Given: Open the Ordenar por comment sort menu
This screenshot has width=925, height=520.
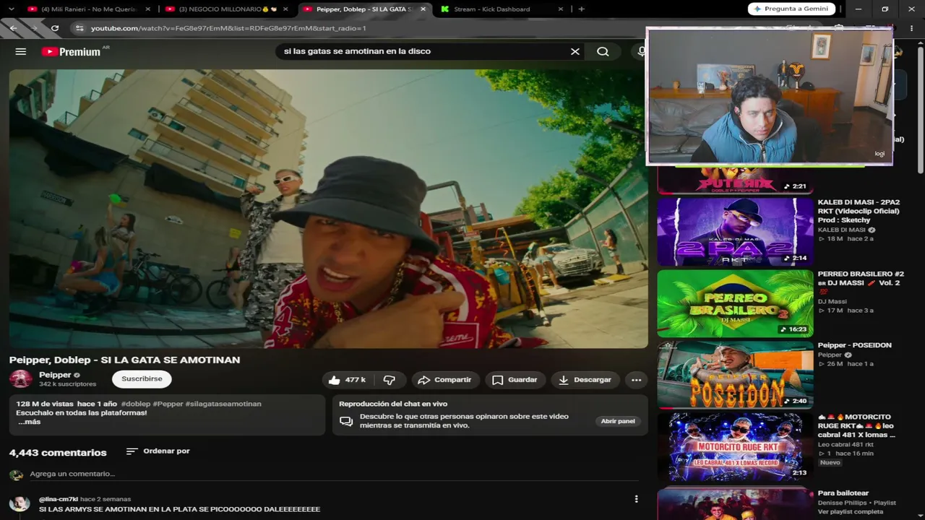Looking at the screenshot, I should 158,451.
